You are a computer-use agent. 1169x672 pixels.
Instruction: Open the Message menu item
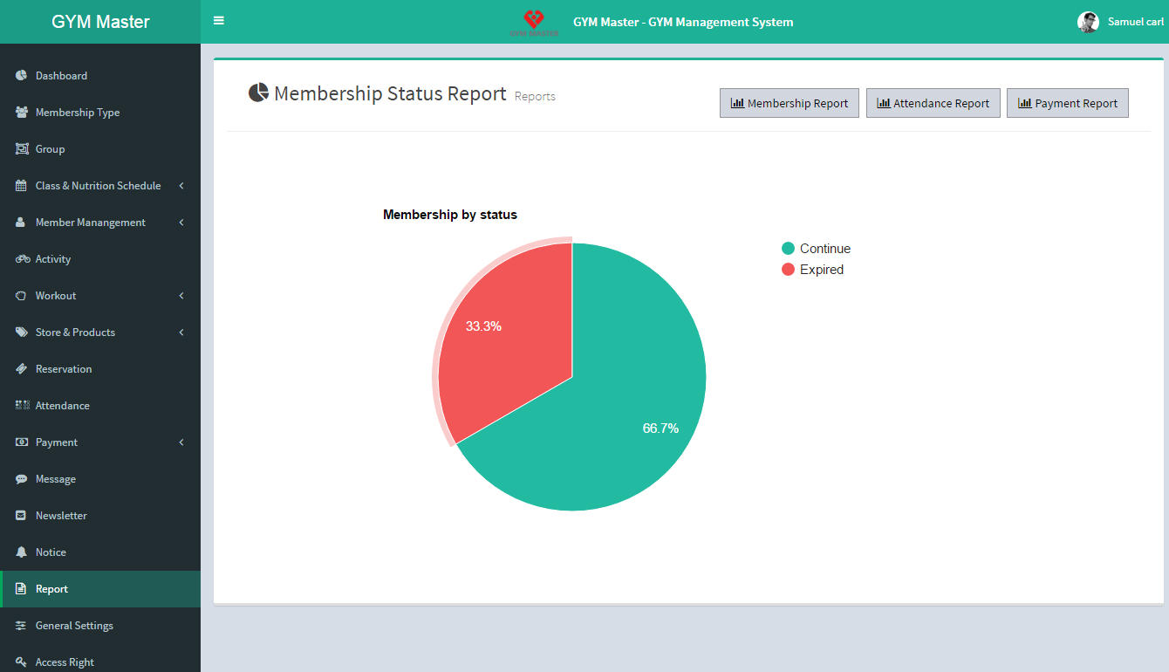(100, 479)
